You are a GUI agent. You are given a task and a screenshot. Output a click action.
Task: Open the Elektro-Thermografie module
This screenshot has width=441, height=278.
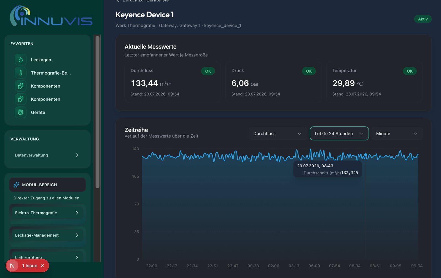(47, 213)
